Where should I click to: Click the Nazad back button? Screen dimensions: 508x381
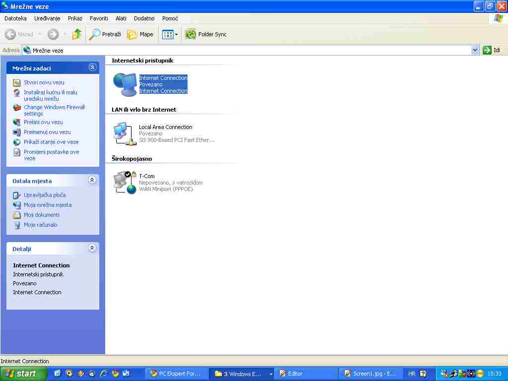[20, 34]
